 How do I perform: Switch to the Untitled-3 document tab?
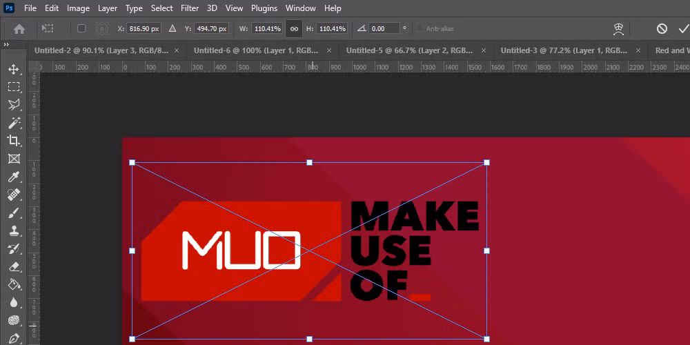tap(564, 50)
